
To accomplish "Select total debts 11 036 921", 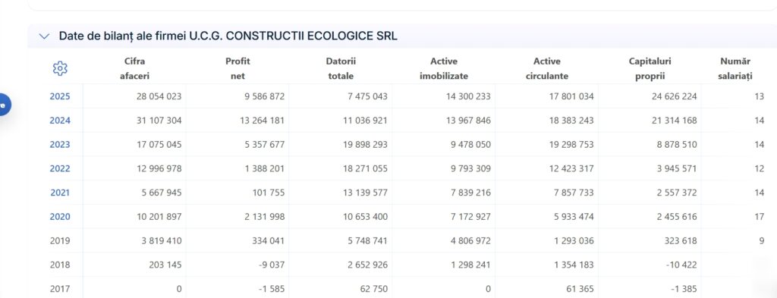I will coord(365,121).
